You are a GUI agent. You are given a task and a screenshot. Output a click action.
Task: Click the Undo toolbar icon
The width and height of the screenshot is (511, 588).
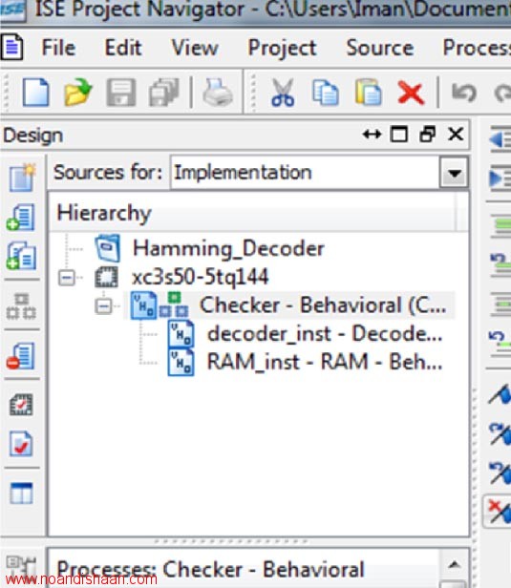tap(464, 93)
